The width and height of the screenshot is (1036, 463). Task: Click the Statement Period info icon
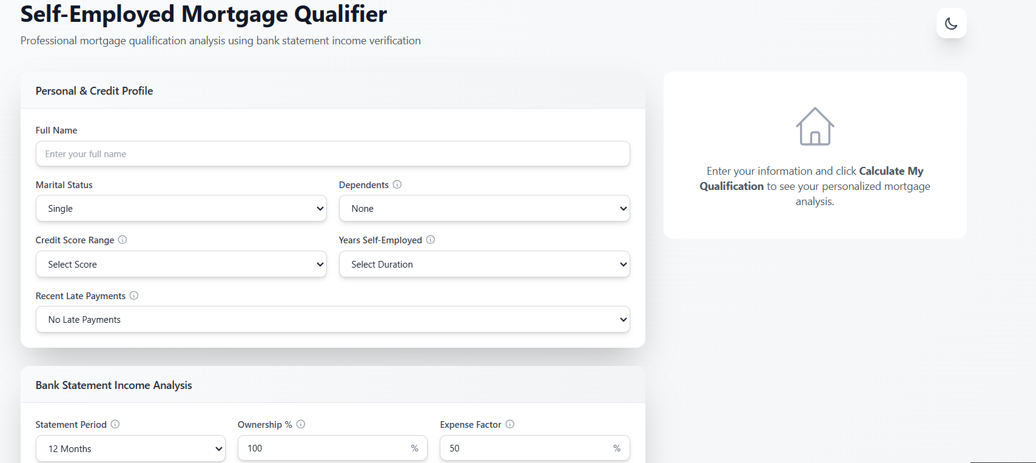coord(115,424)
